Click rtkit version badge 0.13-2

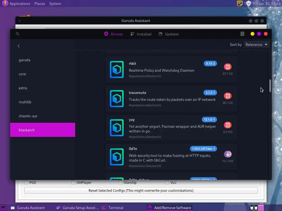[210, 63]
